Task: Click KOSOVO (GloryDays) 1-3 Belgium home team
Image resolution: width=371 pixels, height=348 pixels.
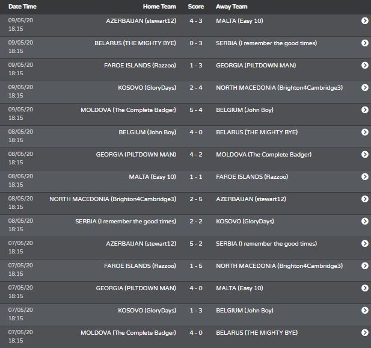Action: point(147,310)
